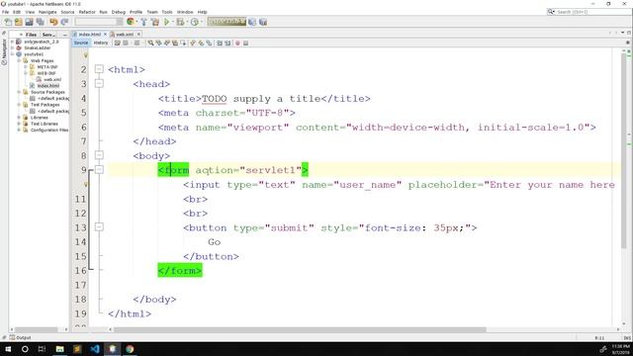Click the Windows Start button
This screenshot has width=633, height=356.
(8, 349)
